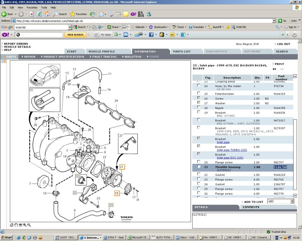Click the Refresh page icon
302x241 pixels.
[39, 14]
